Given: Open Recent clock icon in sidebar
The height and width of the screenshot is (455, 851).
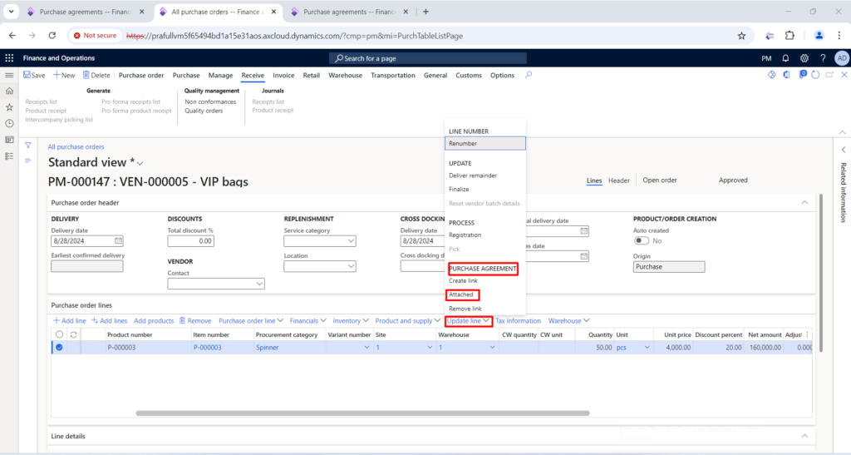Looking at the screenshot, I should point(9,123).
